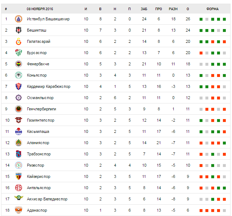Click the first form square for Аланияспор
This screenshot has height=216, width=232.
click(x=201, y=143)
